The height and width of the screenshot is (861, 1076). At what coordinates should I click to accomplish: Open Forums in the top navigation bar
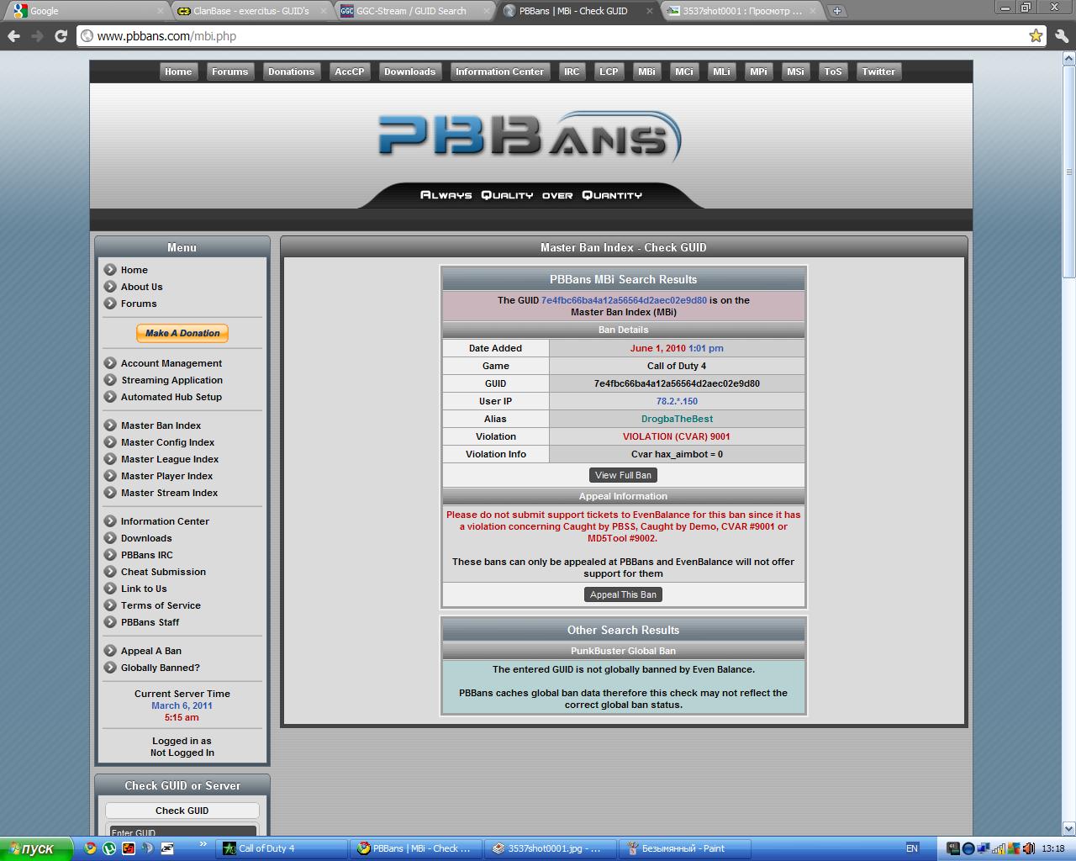229,72
